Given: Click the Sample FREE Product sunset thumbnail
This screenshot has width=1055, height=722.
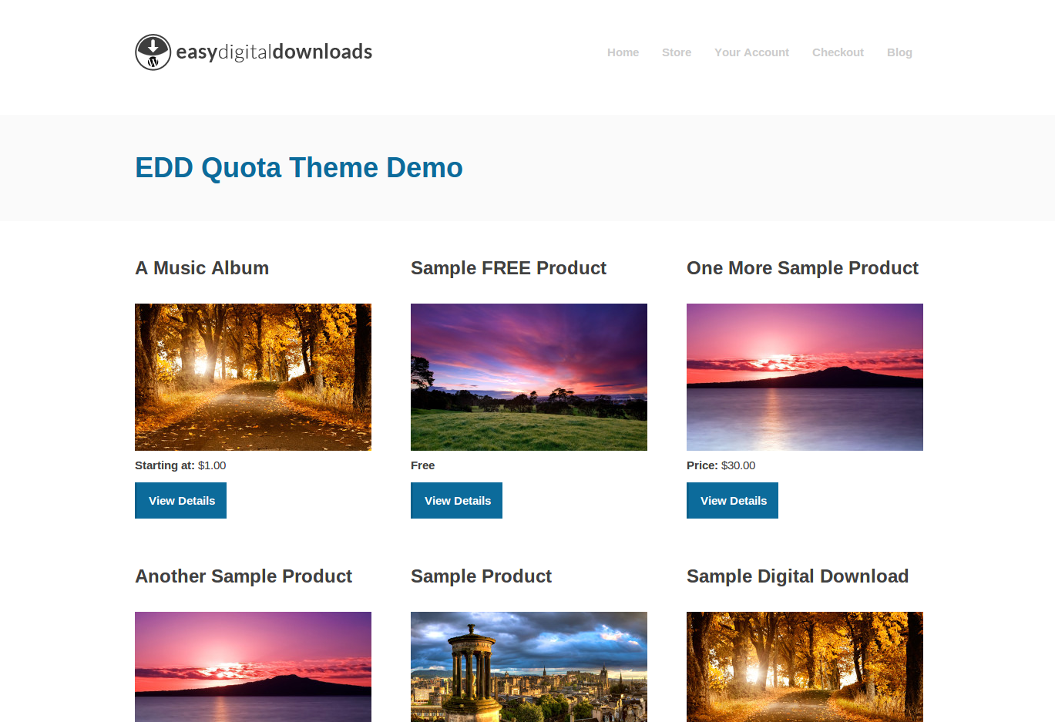Looking at the screenshot, I should [529, 377].
